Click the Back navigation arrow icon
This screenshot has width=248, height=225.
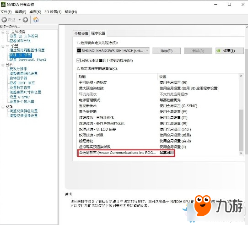point(4,20)
